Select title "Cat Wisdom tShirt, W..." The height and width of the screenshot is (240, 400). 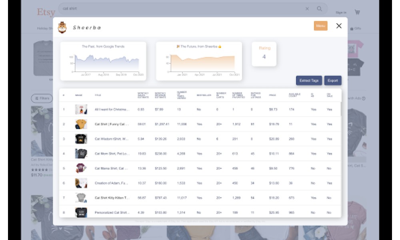[112, 139]
